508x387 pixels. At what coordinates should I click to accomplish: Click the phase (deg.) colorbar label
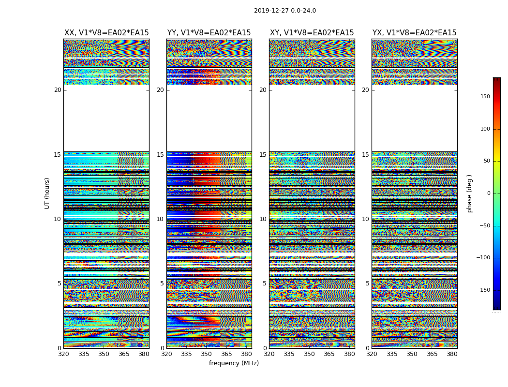click(469, 193)
